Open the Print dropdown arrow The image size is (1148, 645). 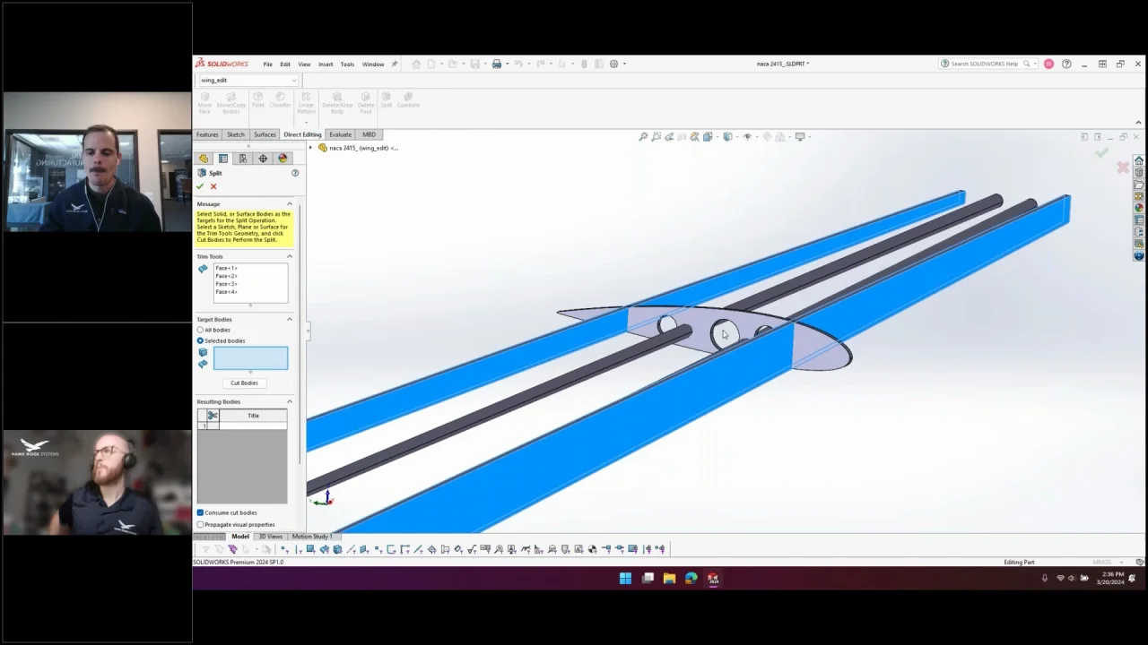(x=507, y=64)
